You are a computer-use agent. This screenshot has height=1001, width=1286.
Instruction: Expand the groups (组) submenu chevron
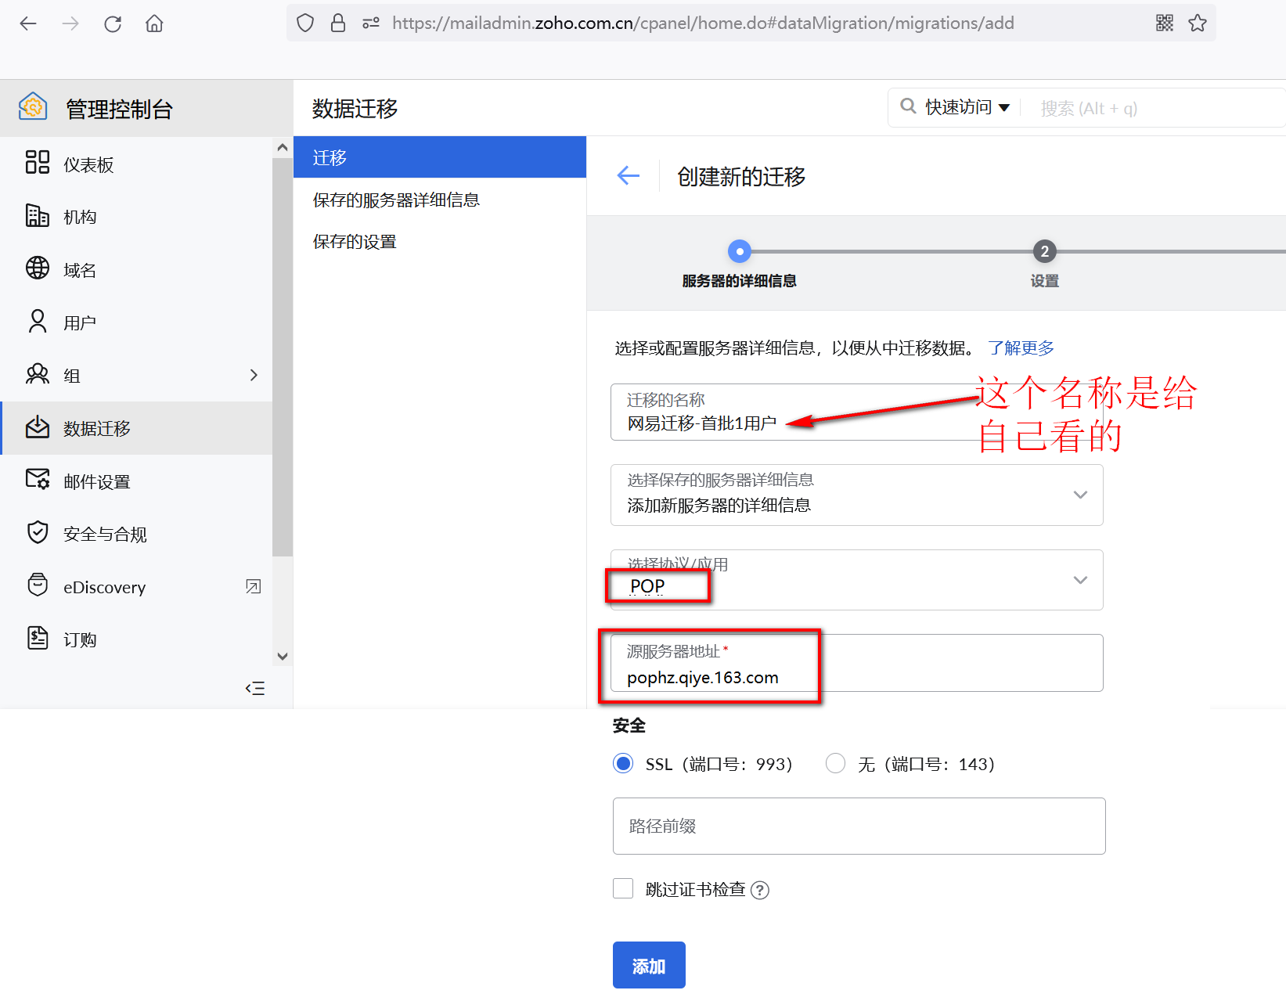pos(253,375)
